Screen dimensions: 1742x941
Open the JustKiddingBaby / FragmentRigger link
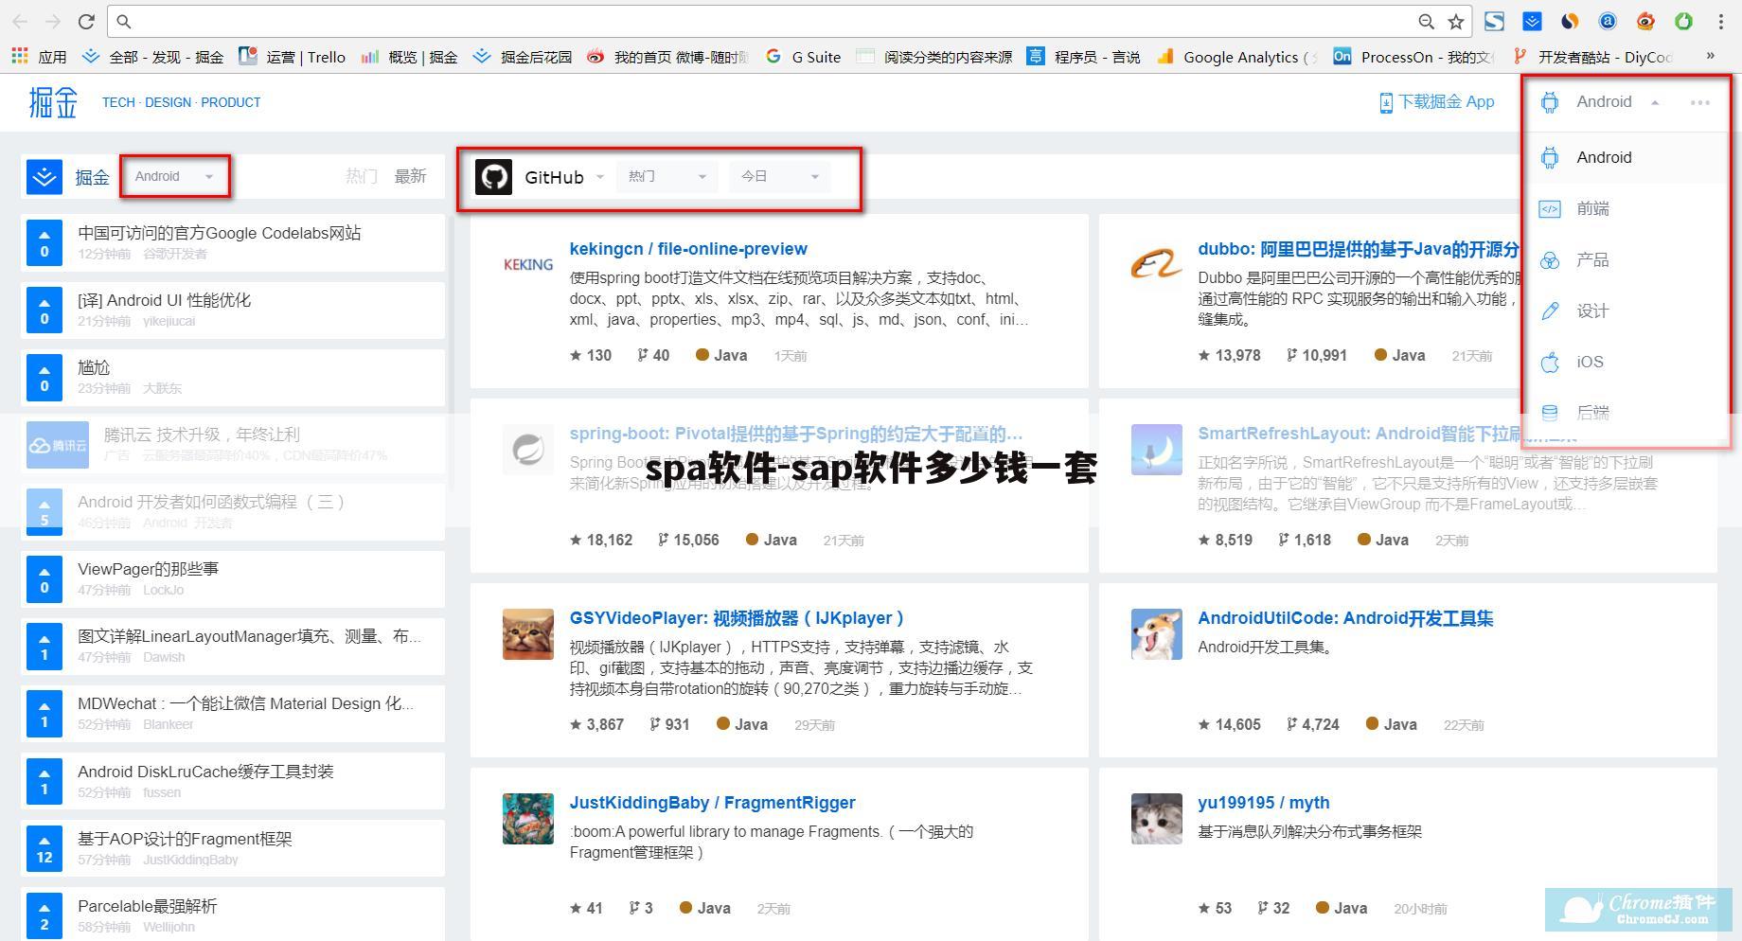tap(712, 803)
